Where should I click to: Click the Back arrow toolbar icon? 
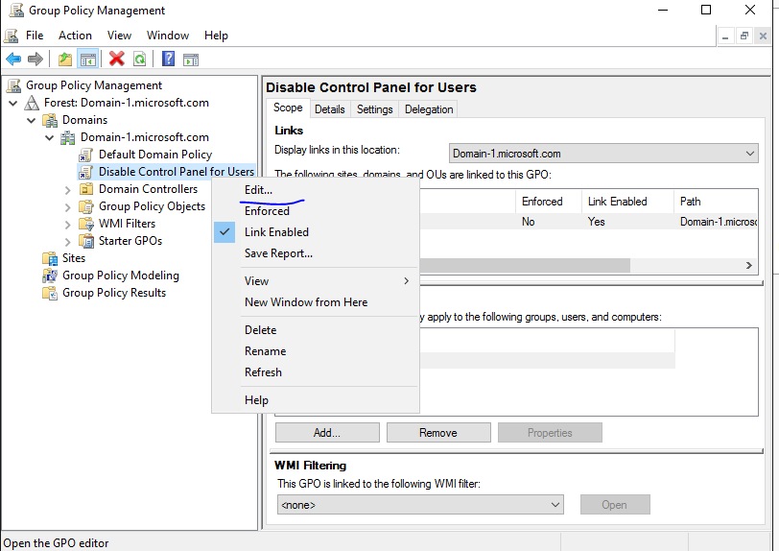[13, 60]
